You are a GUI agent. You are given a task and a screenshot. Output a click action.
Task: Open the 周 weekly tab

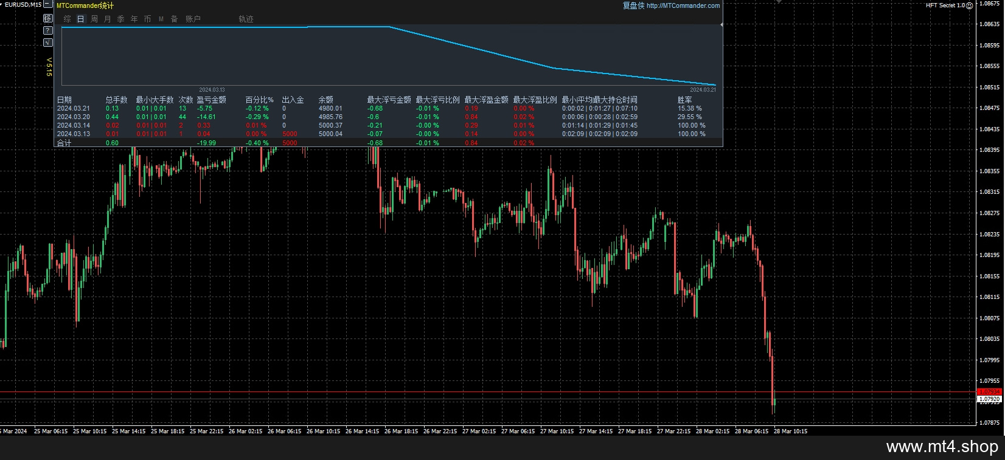[x=94, y=19]
